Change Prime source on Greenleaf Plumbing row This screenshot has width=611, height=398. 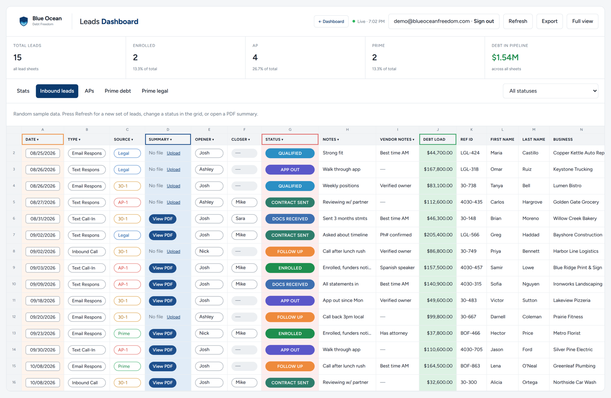(127, 366)
